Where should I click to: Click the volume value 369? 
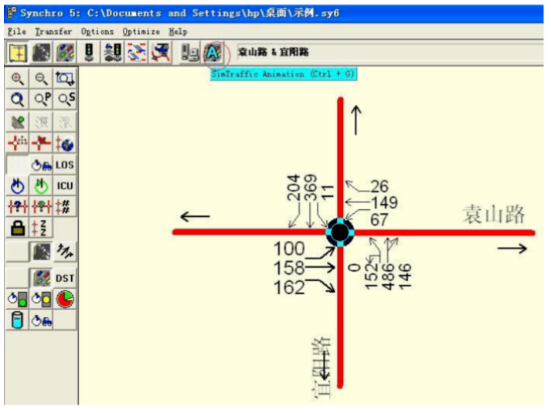(x=311, y=188)
